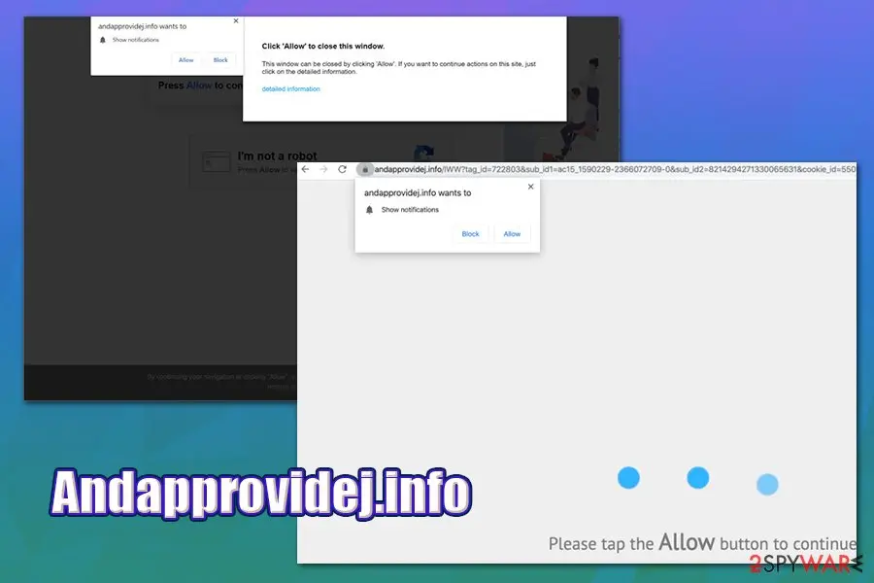
Task: Check the I'm not a robot checkbox
Action: coord(217,162)
